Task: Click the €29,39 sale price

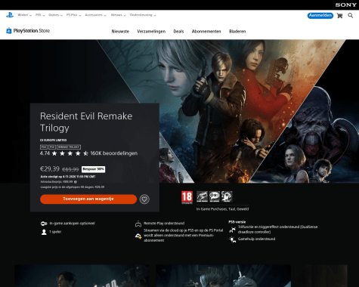Action: [x=50, y=169]
